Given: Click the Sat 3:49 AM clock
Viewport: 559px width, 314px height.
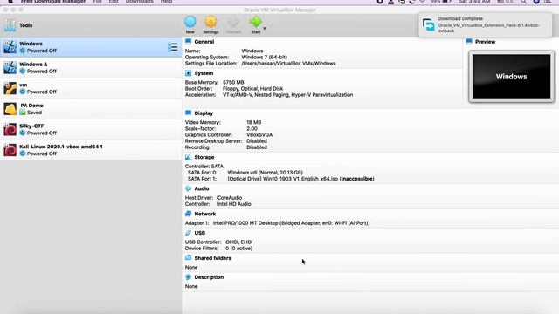Looking at the screenshot, I should coord(474,2).
